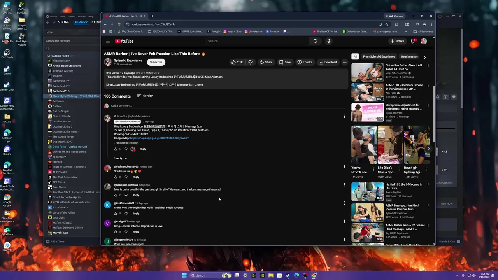This screenshot has width=498, height=280.
Task: Subscribe to Splendid Experience
Action: (x=156, y=62)
